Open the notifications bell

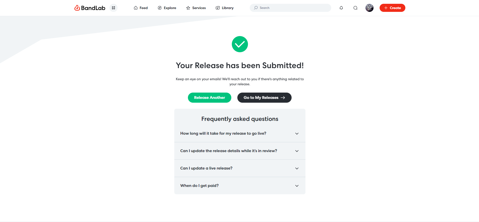(341, 8)
